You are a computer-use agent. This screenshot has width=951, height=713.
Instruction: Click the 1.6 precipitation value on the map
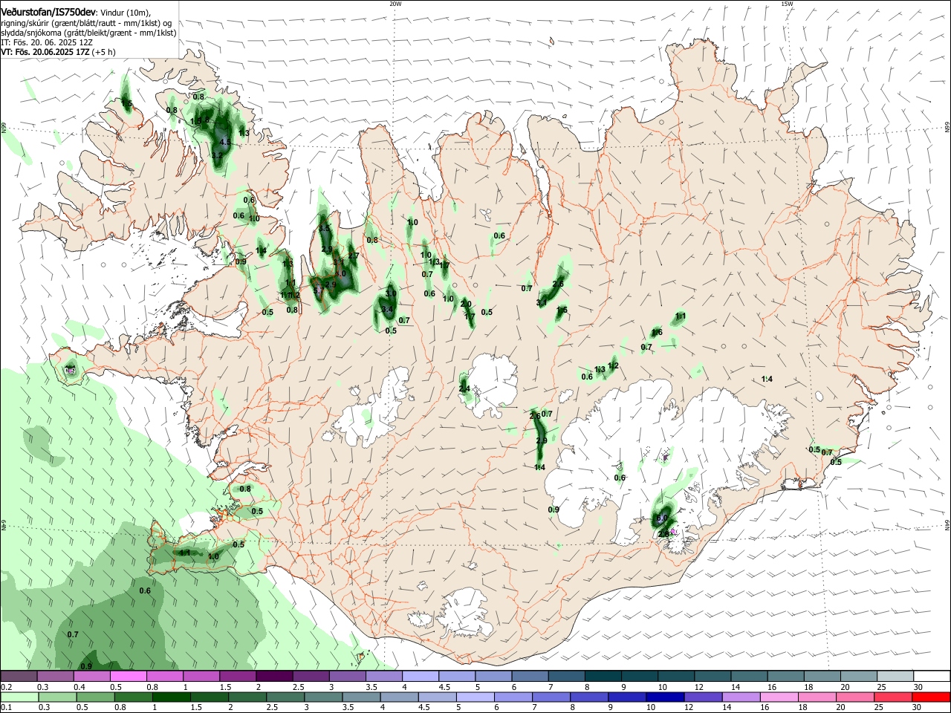(657, 332)
